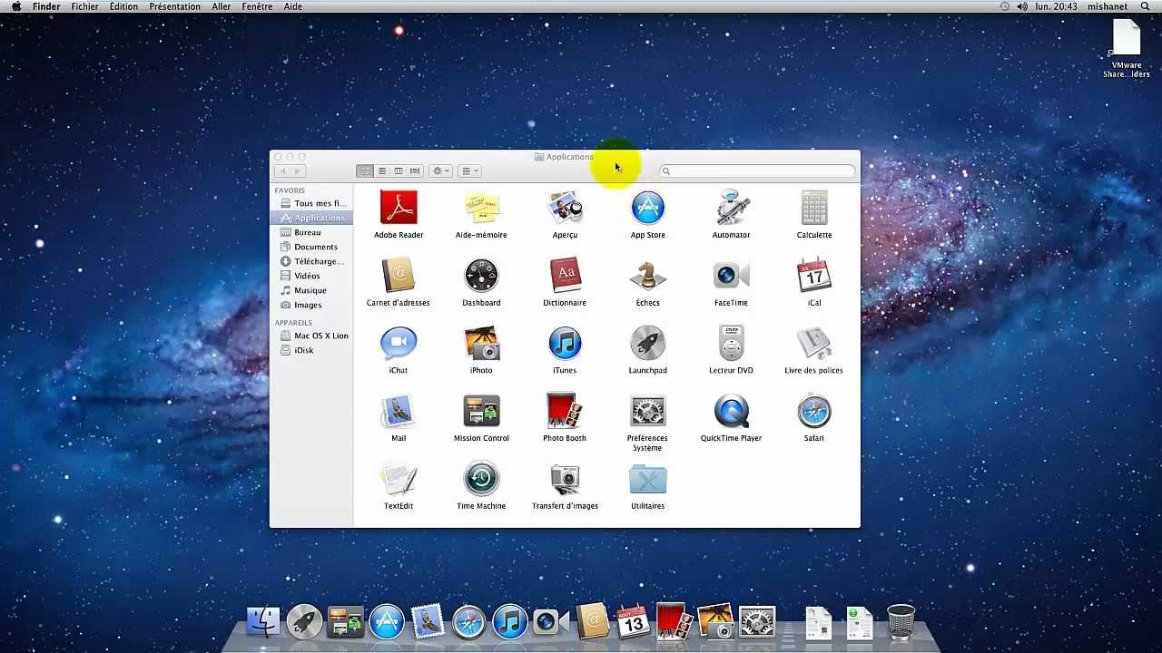1162x653 pixels.
Task: Open Trash from the Dock
Action: tap(901, 622)
